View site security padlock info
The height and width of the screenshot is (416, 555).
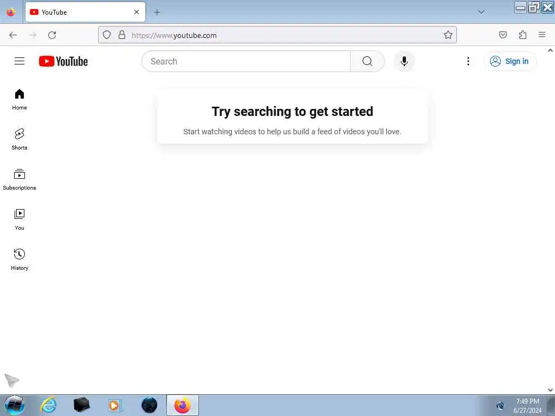pos(122,35)
